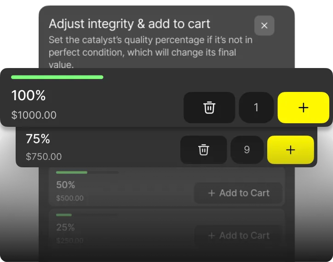Select the 75% percentage label
This screenshot has height=262, width=333.
(38, 139)
